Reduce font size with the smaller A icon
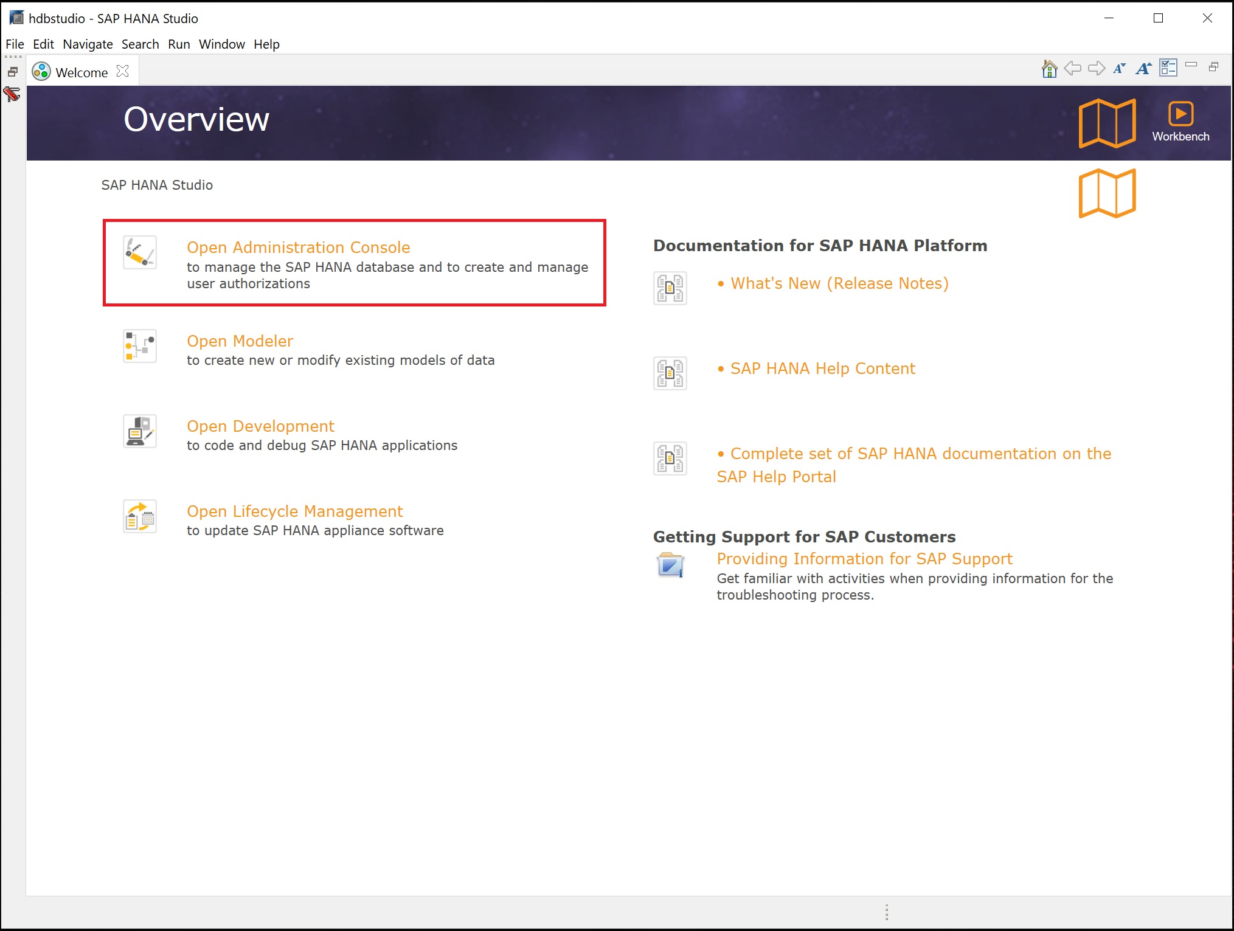Screen dimensions: 1234x931 1119,69
